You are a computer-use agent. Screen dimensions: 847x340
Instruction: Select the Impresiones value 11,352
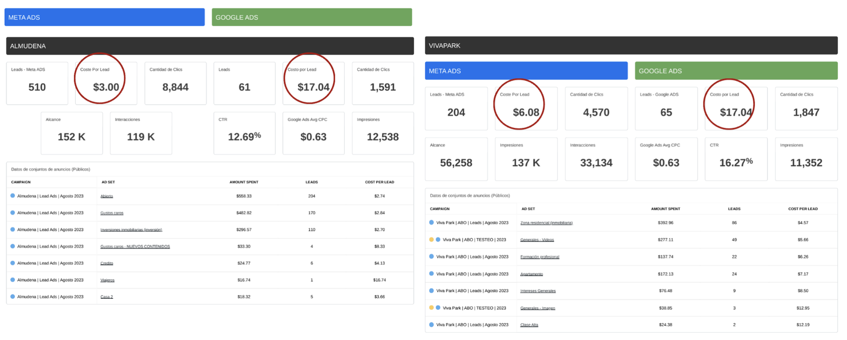806,163
